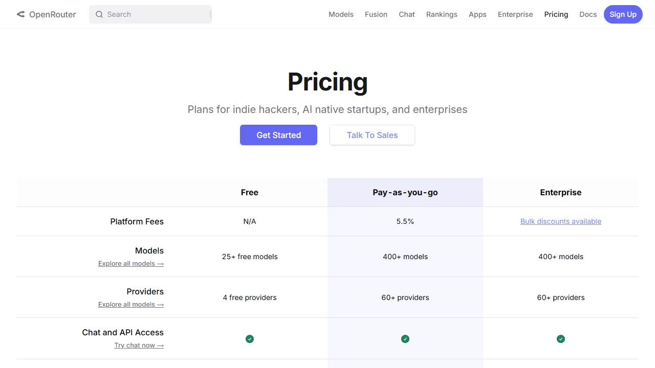655x368 pixels.
Task: Click the 5.5% platform fee value
Action: 405,221
